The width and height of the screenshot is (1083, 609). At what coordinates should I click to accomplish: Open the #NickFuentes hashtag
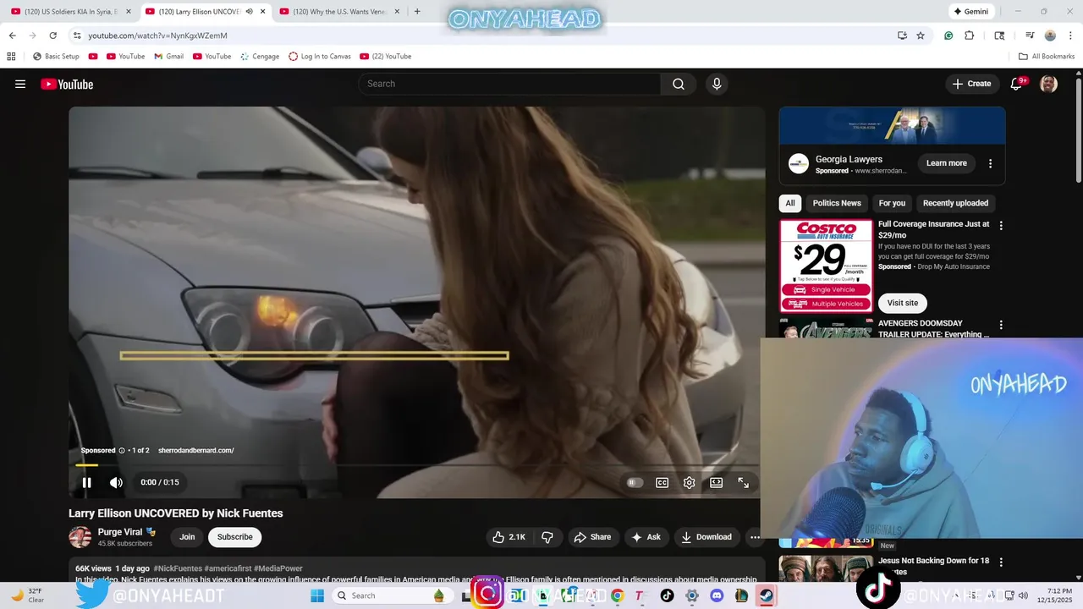pos(178,568)
